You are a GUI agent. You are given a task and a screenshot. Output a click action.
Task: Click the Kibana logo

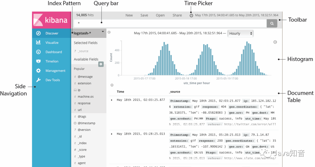pos(51,20)
